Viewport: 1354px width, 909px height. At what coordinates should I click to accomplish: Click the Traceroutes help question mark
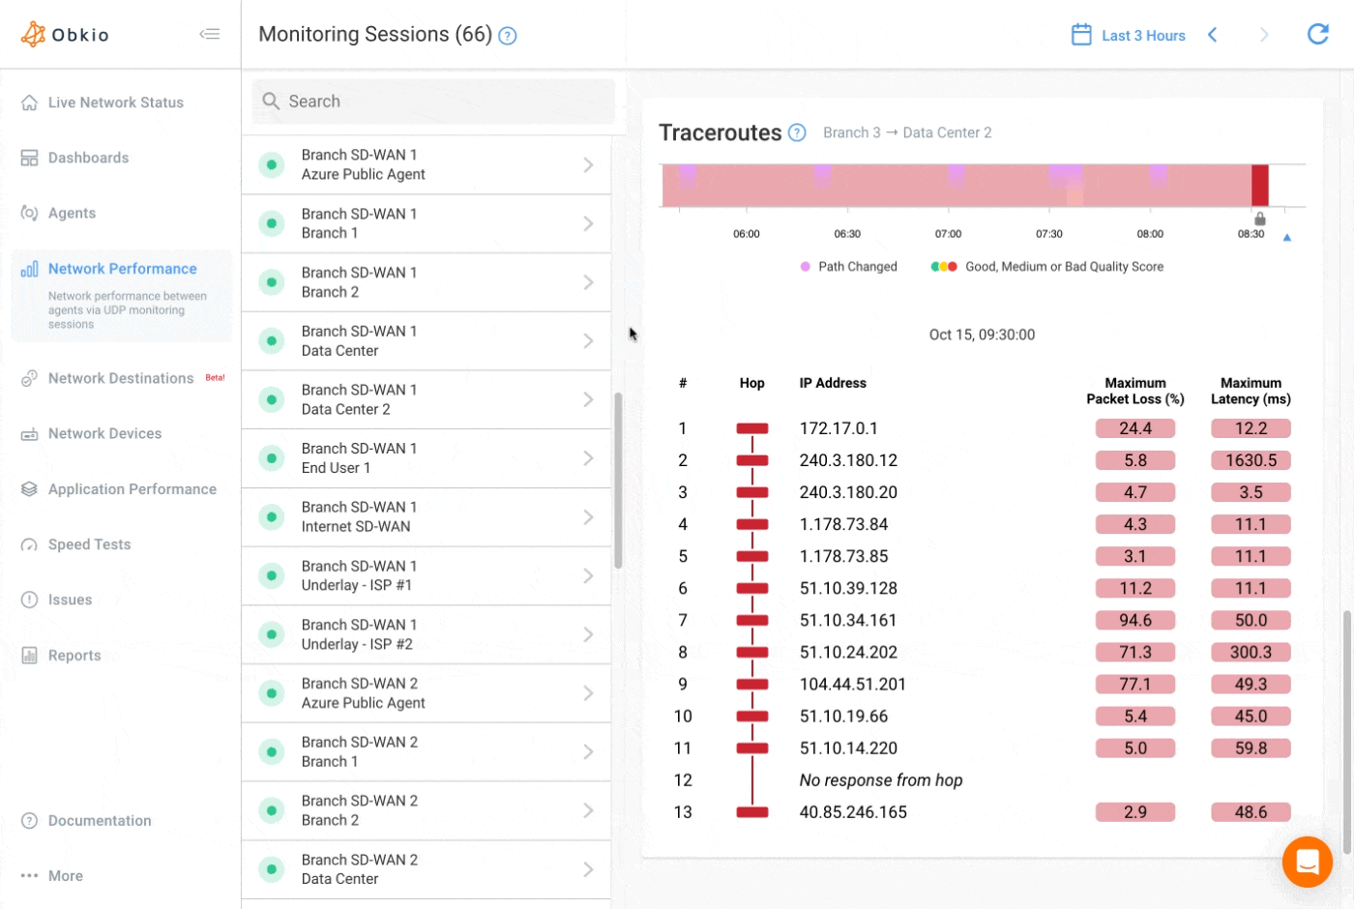coord(797,132)
